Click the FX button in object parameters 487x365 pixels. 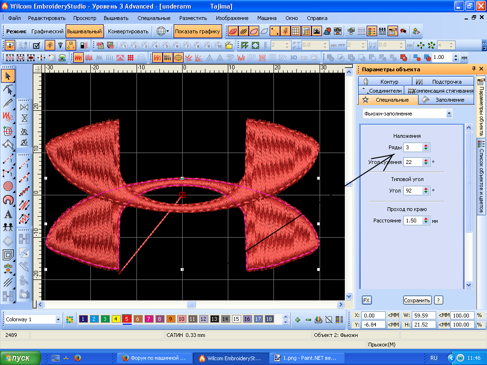click(367, 300)
